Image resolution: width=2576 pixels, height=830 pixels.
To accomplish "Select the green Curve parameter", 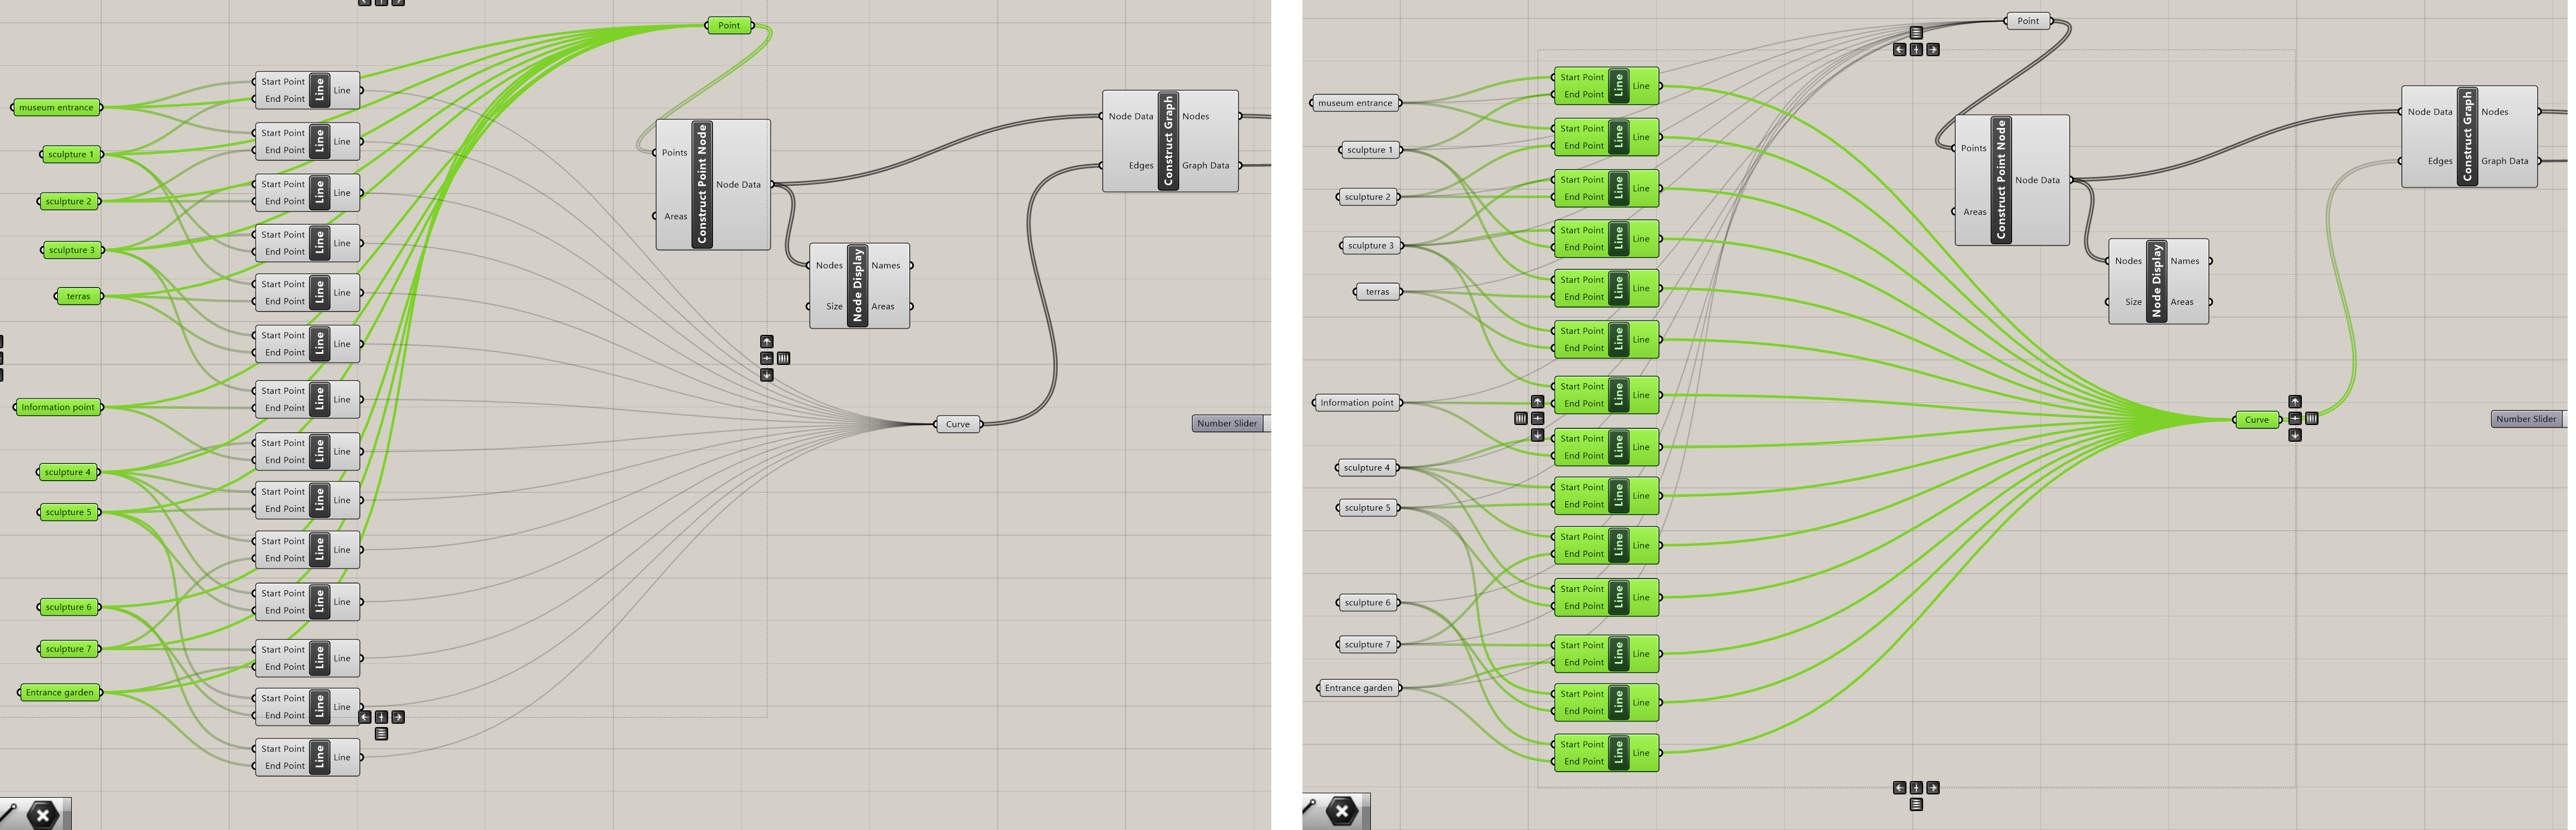I will 2256,419.
